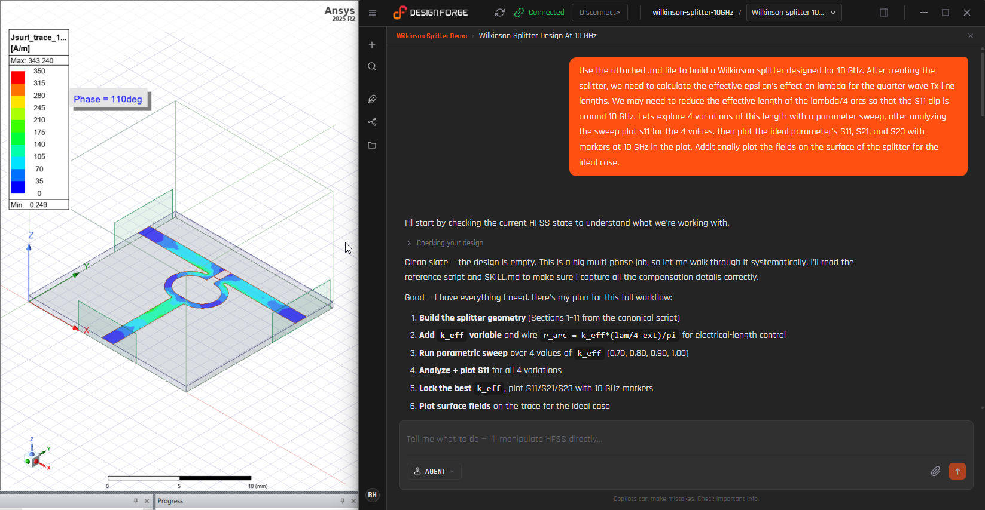
Task: Click the Max: 343.240 value
Action: click(x=32, y=61)
